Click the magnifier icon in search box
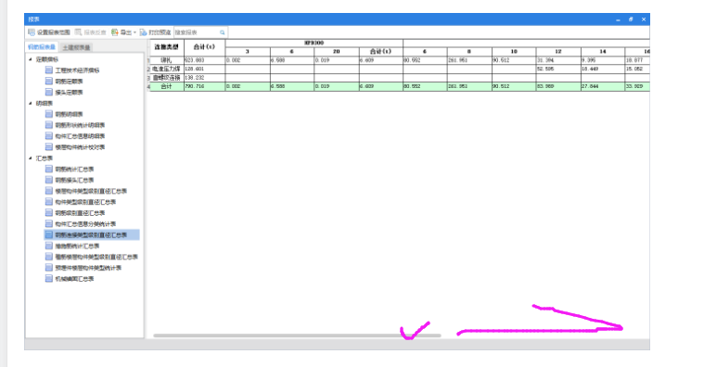 pos(223,32)
